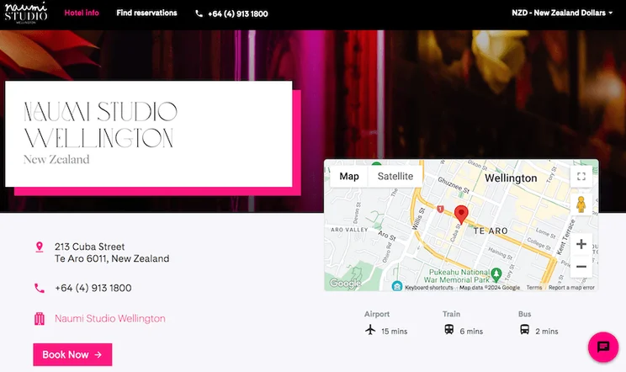Open the Hotel info tab

tap(82, 13)
